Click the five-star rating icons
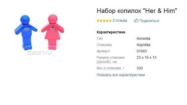 pos(104,21)
